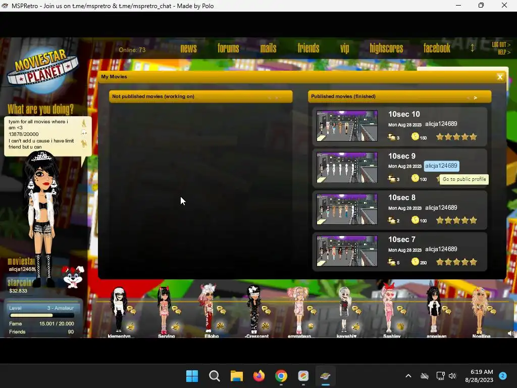Open the facebook menu
The width and height of the screenshot is (517, 388).
(437, 48)
